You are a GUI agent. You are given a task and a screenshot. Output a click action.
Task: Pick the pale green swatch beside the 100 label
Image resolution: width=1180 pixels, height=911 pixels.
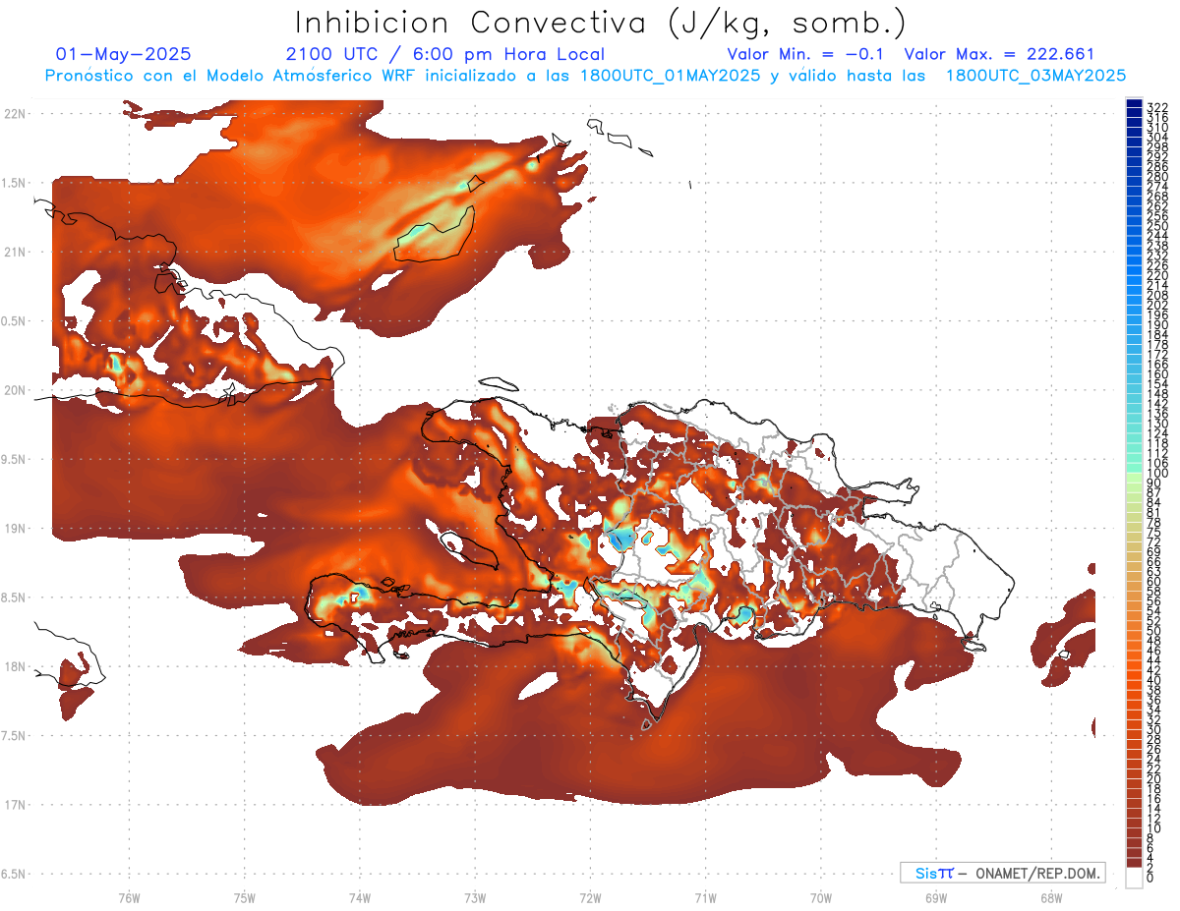point(1134,477)
